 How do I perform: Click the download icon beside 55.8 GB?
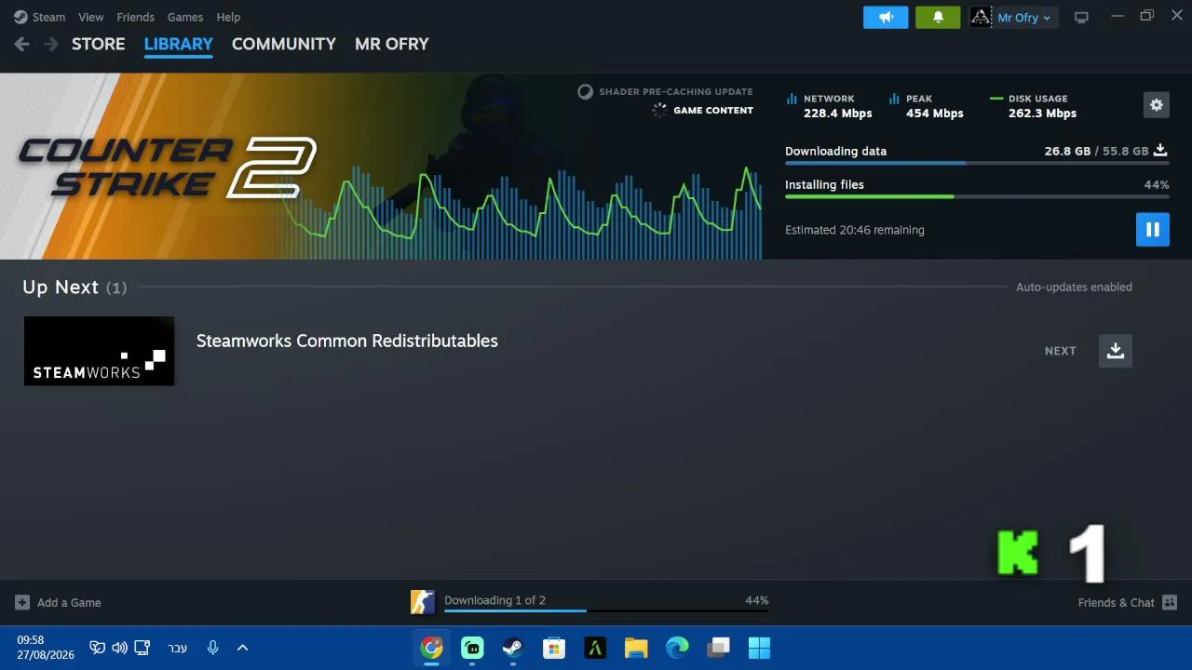point(1160,150)
